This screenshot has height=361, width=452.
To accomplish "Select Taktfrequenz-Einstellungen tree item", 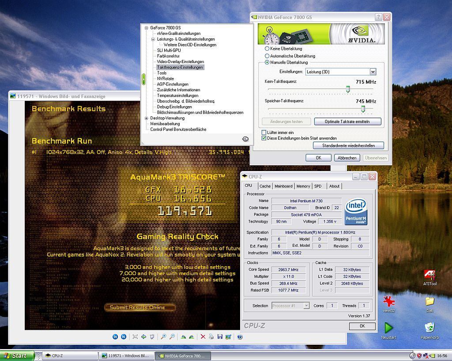I will click(180, 67).
